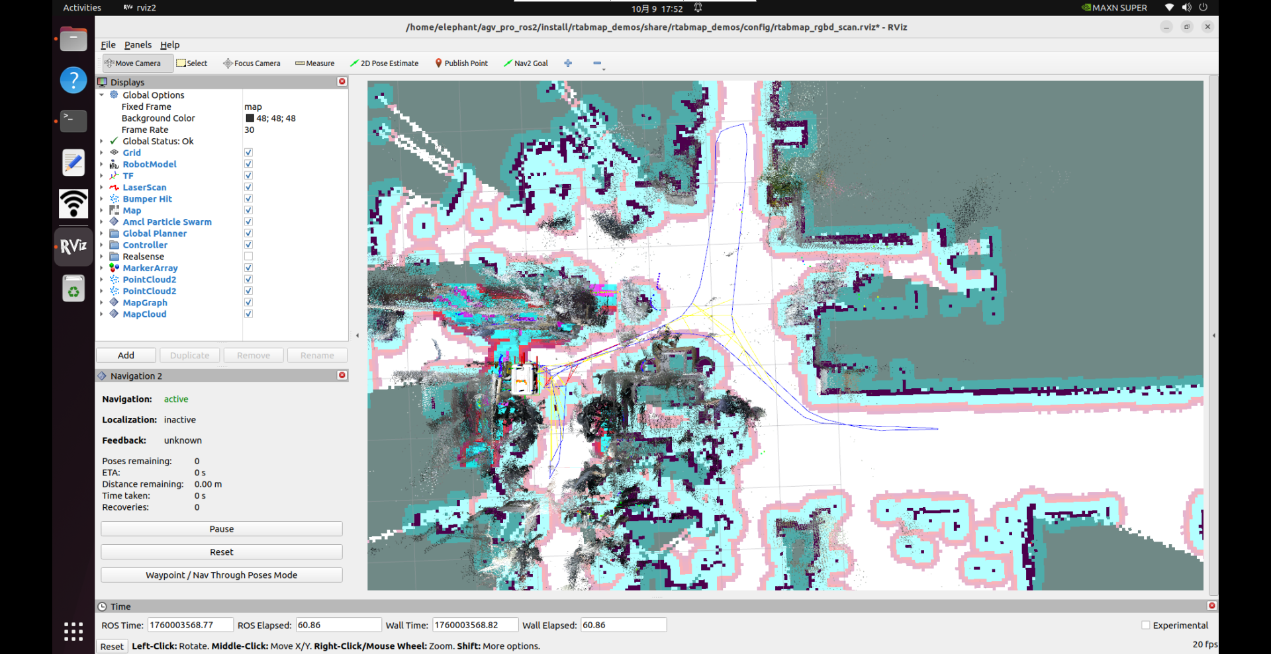Activate the Focus Camera tool
The image size is (1271, 654).
tap(252, 63)
